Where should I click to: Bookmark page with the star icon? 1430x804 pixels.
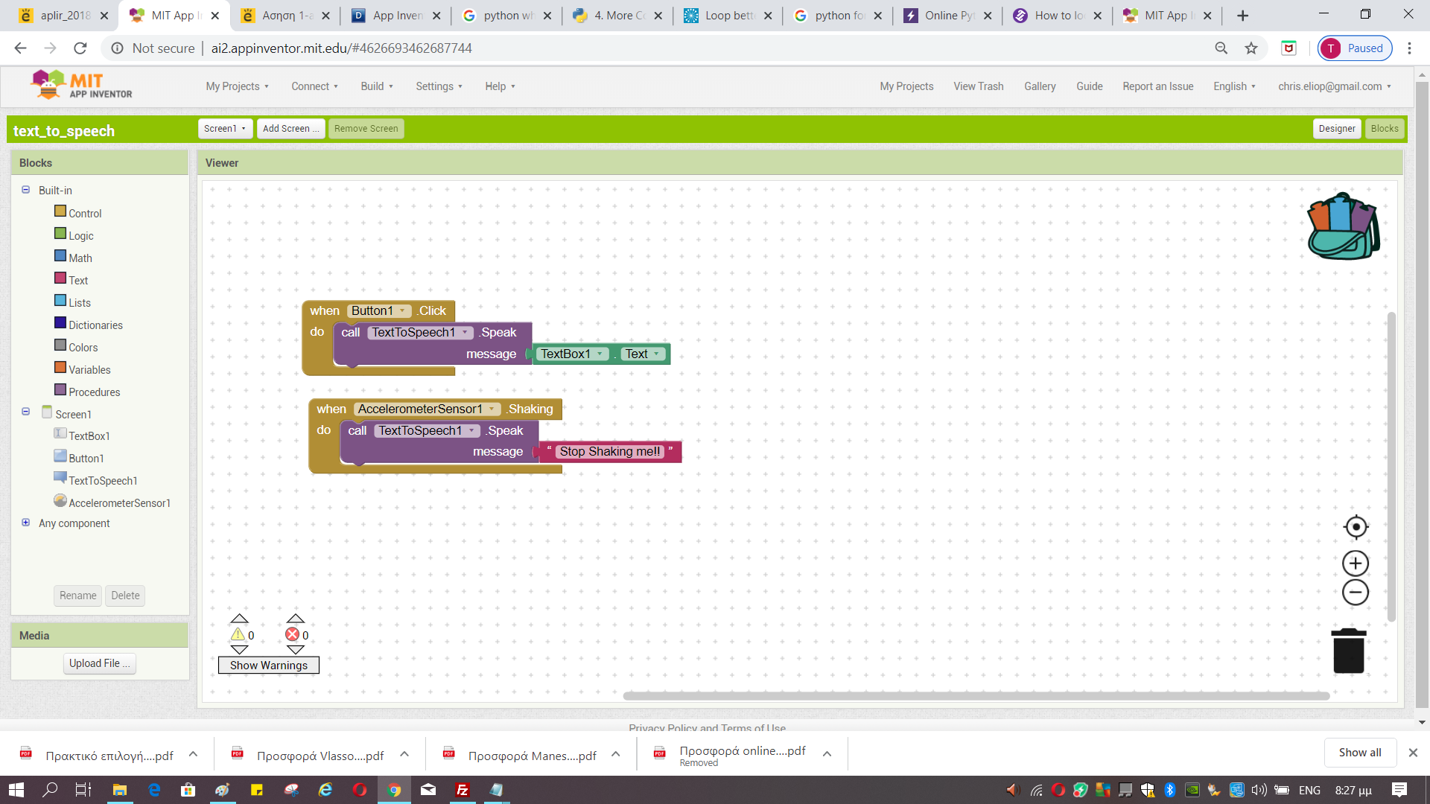tap(1251, 48)
